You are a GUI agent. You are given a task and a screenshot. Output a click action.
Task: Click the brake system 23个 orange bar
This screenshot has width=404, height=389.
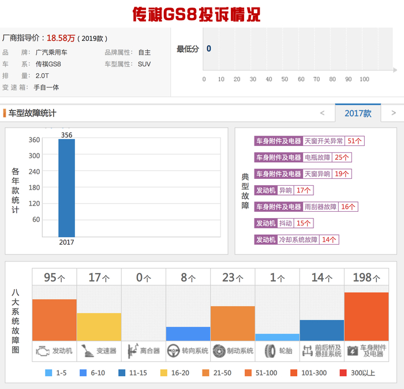point(233,323)
